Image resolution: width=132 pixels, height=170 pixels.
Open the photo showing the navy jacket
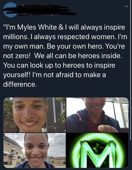pos(97,115)
